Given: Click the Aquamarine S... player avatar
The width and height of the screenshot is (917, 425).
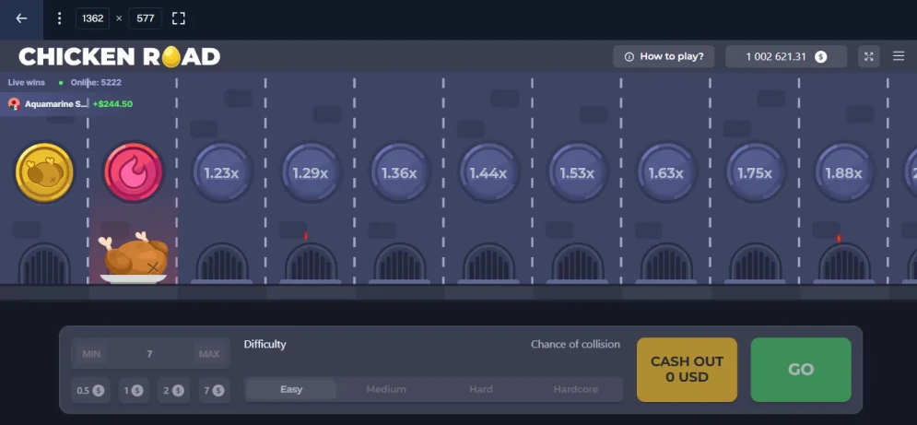Looking at the screenshot, I should coord(15,104).
